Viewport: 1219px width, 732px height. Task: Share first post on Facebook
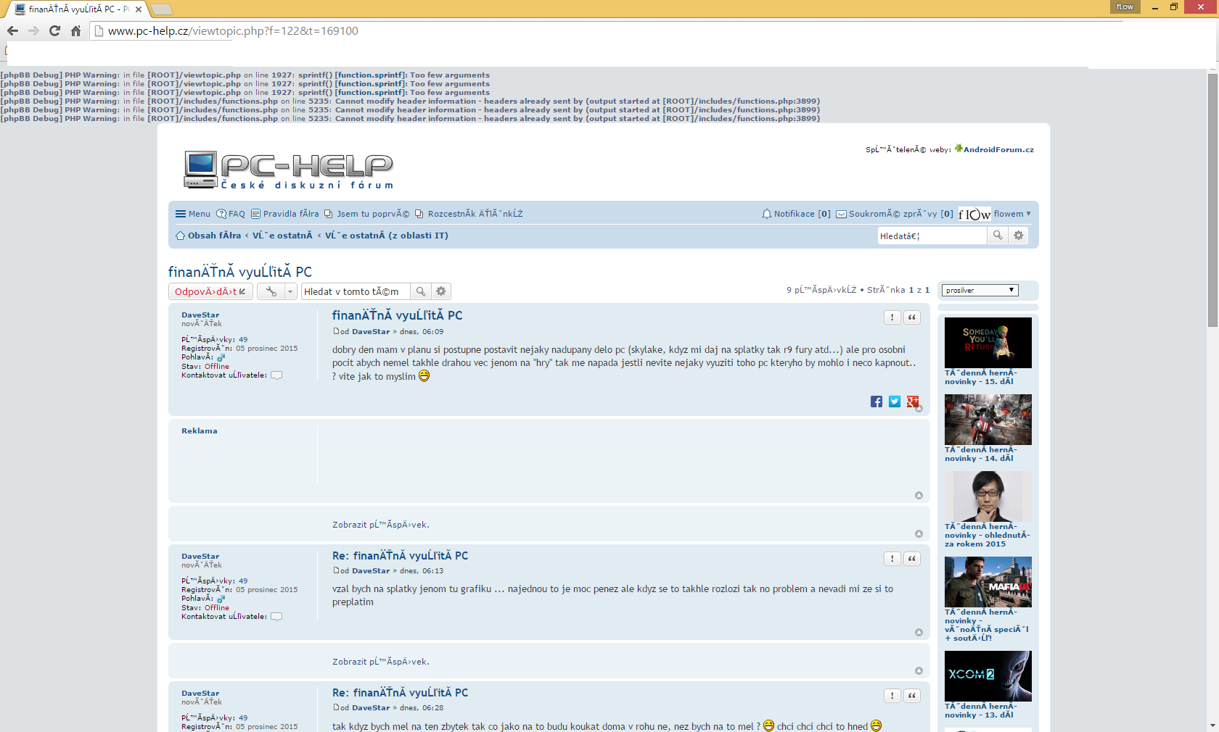click(x=877, y=402)
